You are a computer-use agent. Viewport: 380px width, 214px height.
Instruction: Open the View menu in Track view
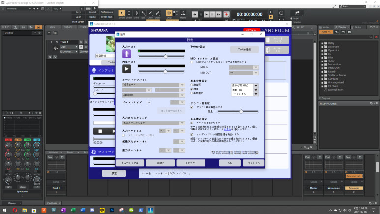[53, 27]
